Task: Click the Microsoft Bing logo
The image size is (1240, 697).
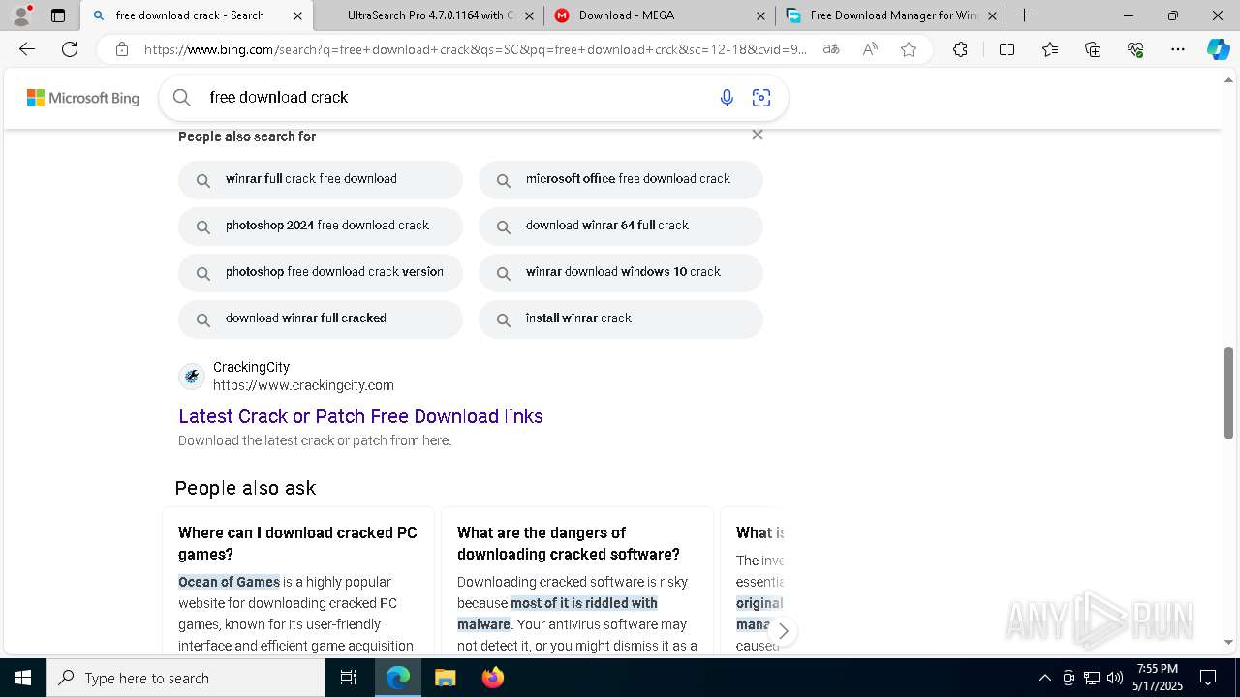Action: tap(83, 98)
